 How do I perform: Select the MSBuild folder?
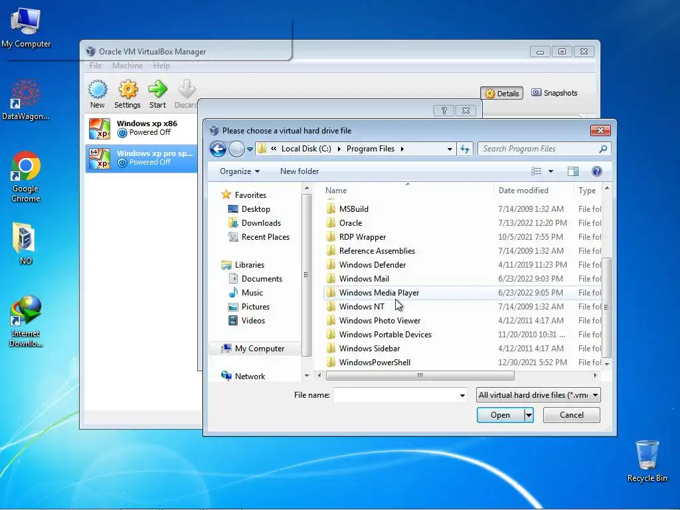coord(462,209)
